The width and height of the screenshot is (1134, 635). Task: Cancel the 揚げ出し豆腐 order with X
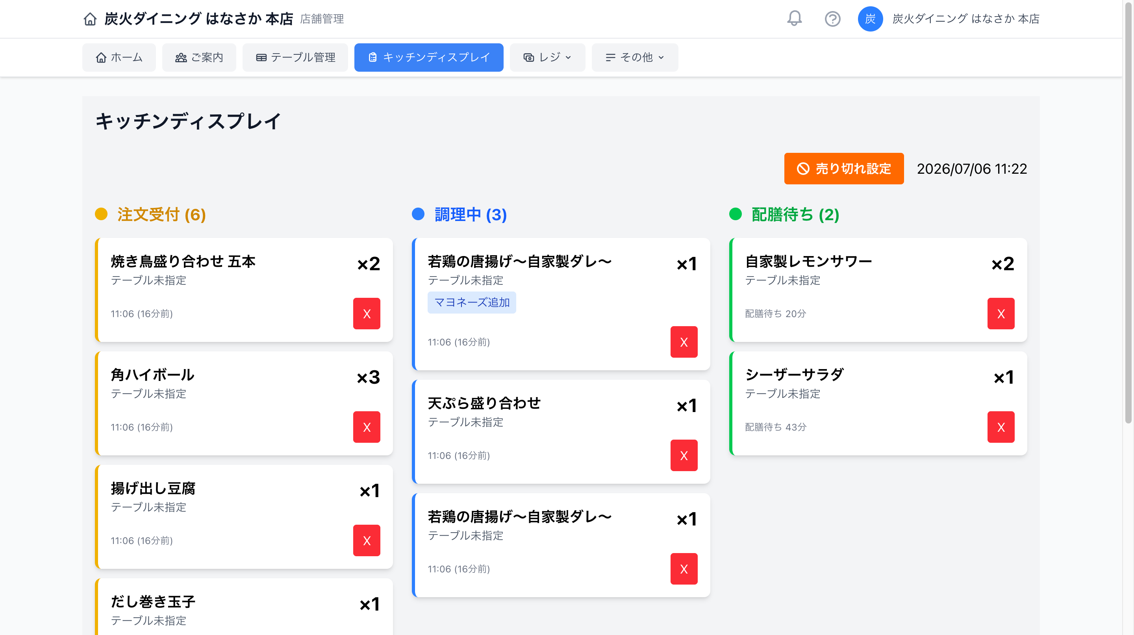tap(366, 540)
